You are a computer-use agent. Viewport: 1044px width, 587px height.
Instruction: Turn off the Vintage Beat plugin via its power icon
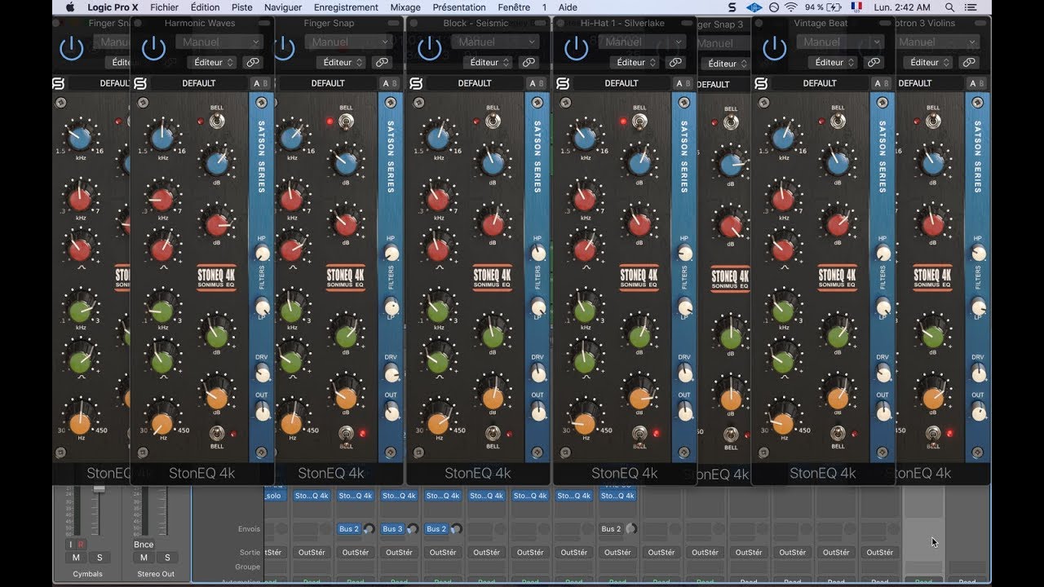[775, 49]
